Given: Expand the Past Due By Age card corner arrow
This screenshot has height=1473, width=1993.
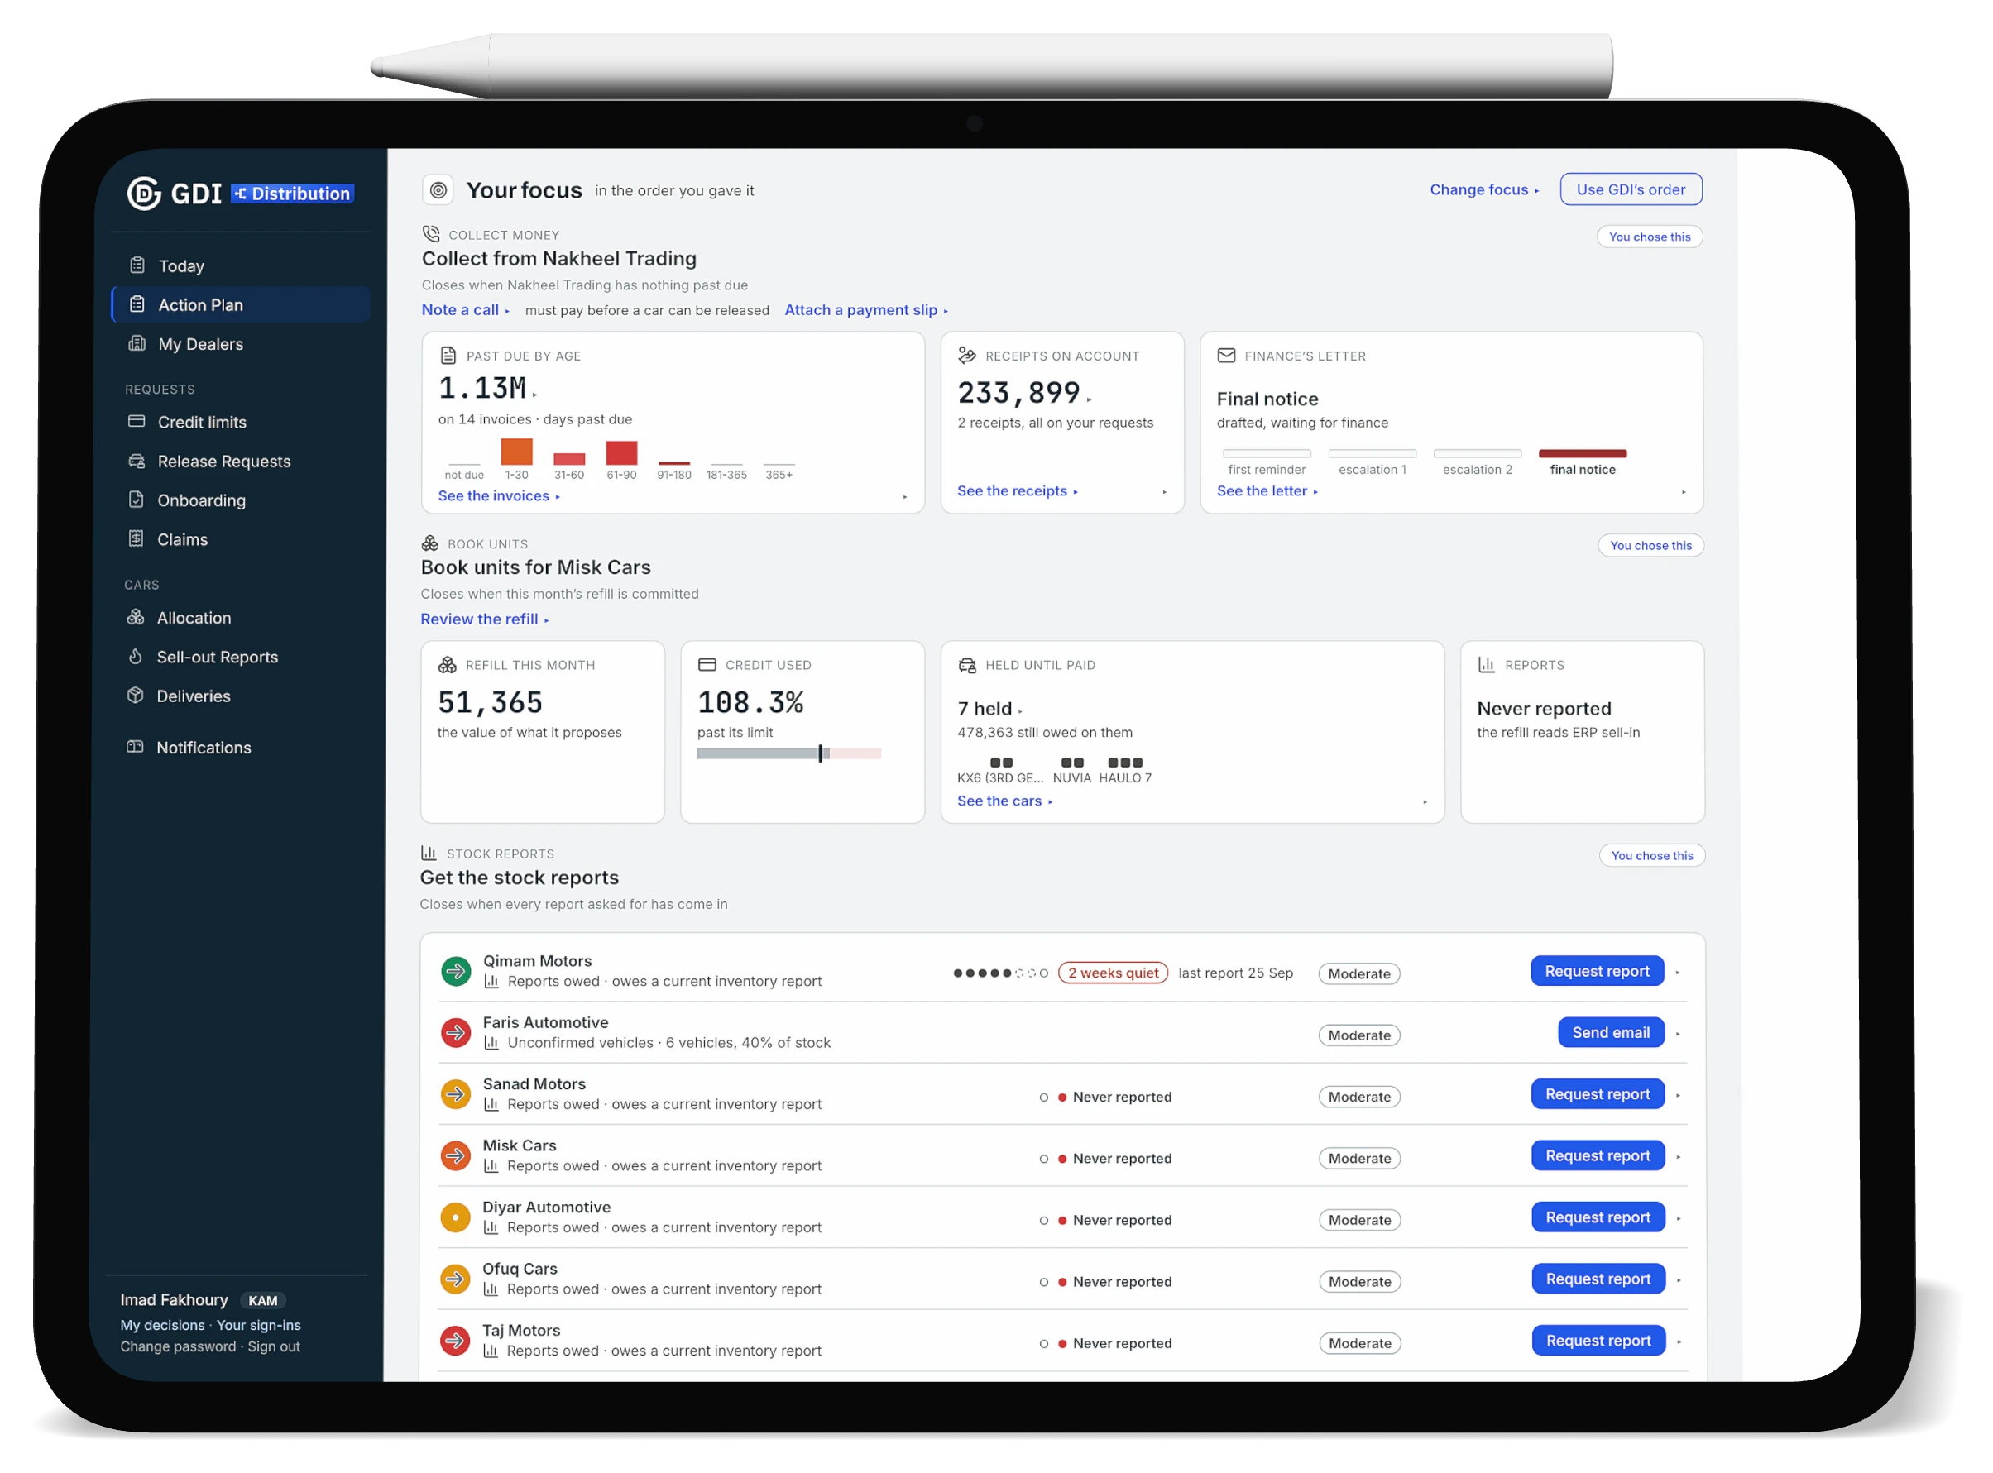Looking at the screenshot, I should click(x=905, y=496).
